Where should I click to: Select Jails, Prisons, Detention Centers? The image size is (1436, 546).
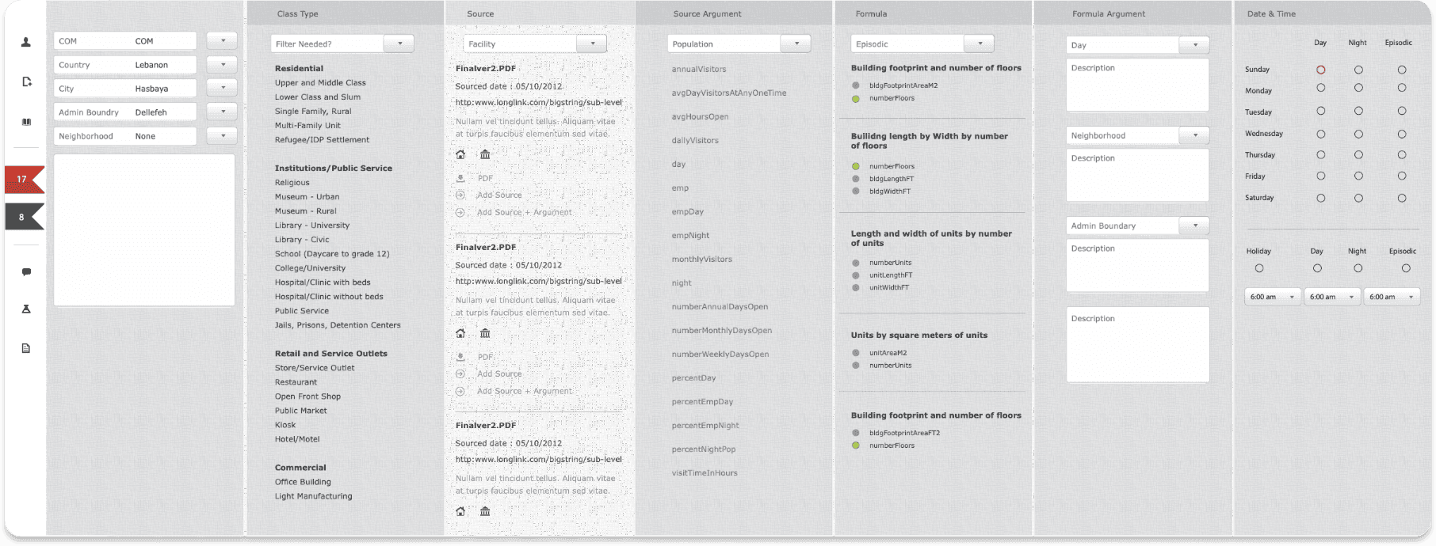coord(338,324)
